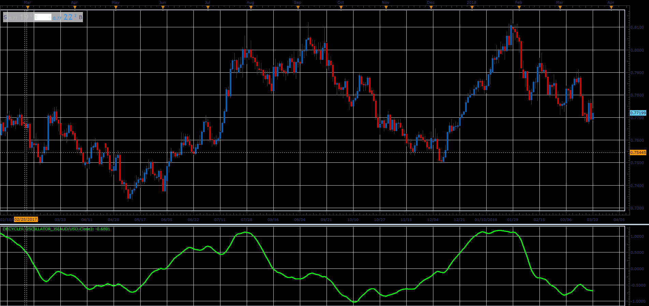Click the 05/17 date axis label
Image resolution: width=649 pixels, height=306 pixels.
click(x=140, y=220)
